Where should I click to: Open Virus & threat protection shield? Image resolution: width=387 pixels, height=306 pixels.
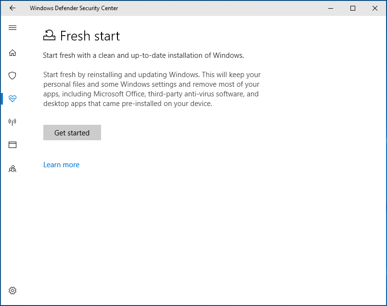click(13, 76)
